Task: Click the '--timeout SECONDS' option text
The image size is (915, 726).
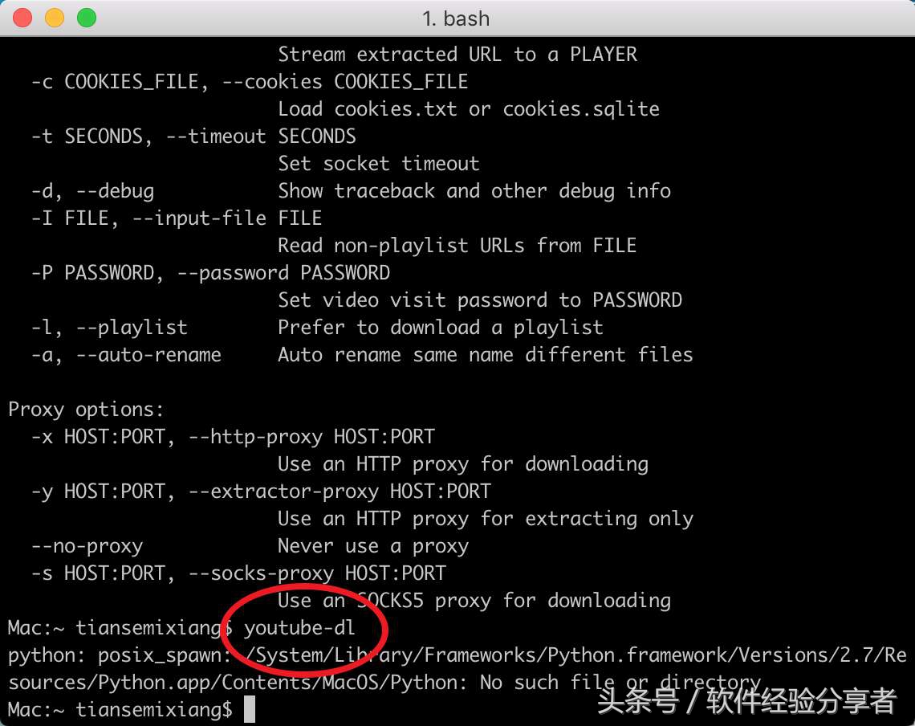Action: click(x=261, y=137)
